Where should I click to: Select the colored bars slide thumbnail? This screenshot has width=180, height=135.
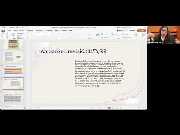tap(13, 70)
